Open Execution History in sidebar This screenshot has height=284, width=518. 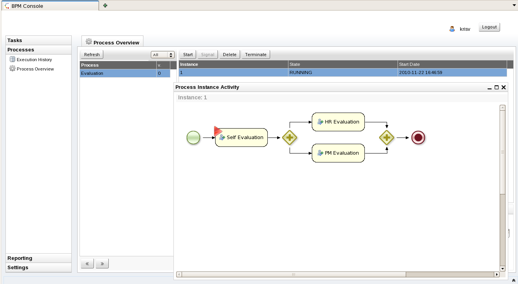[34, 60]
